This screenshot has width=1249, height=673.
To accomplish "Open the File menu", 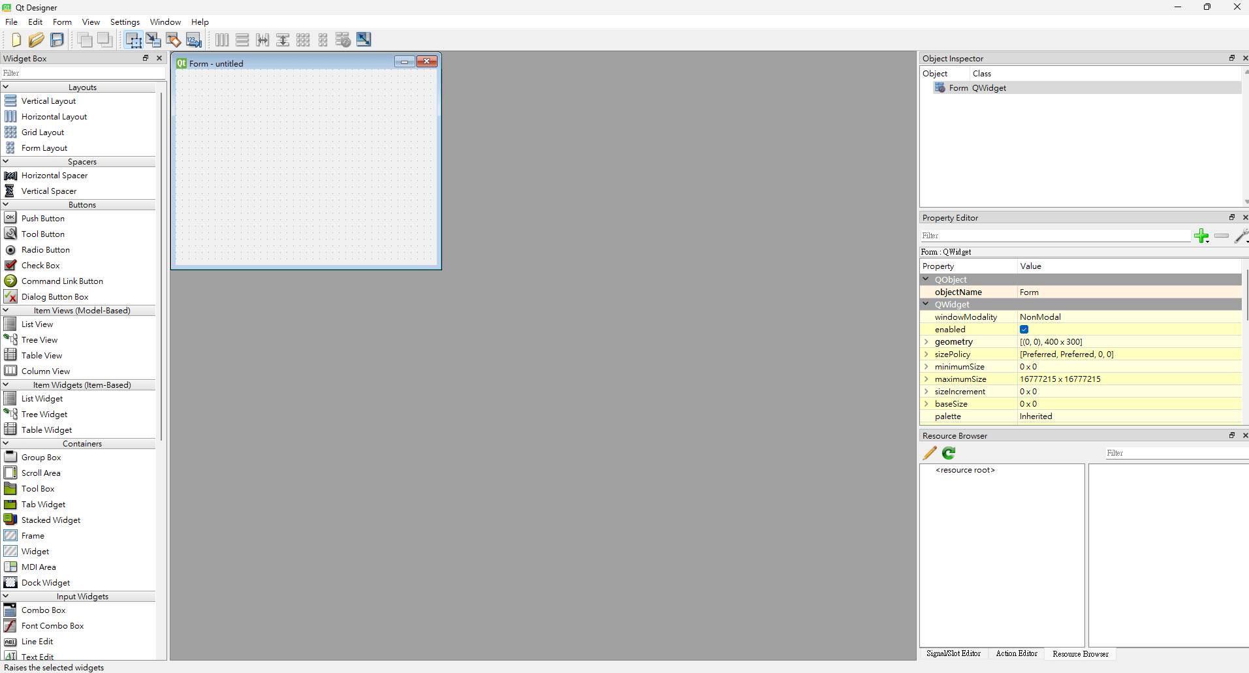I will [x=11, y=22].
